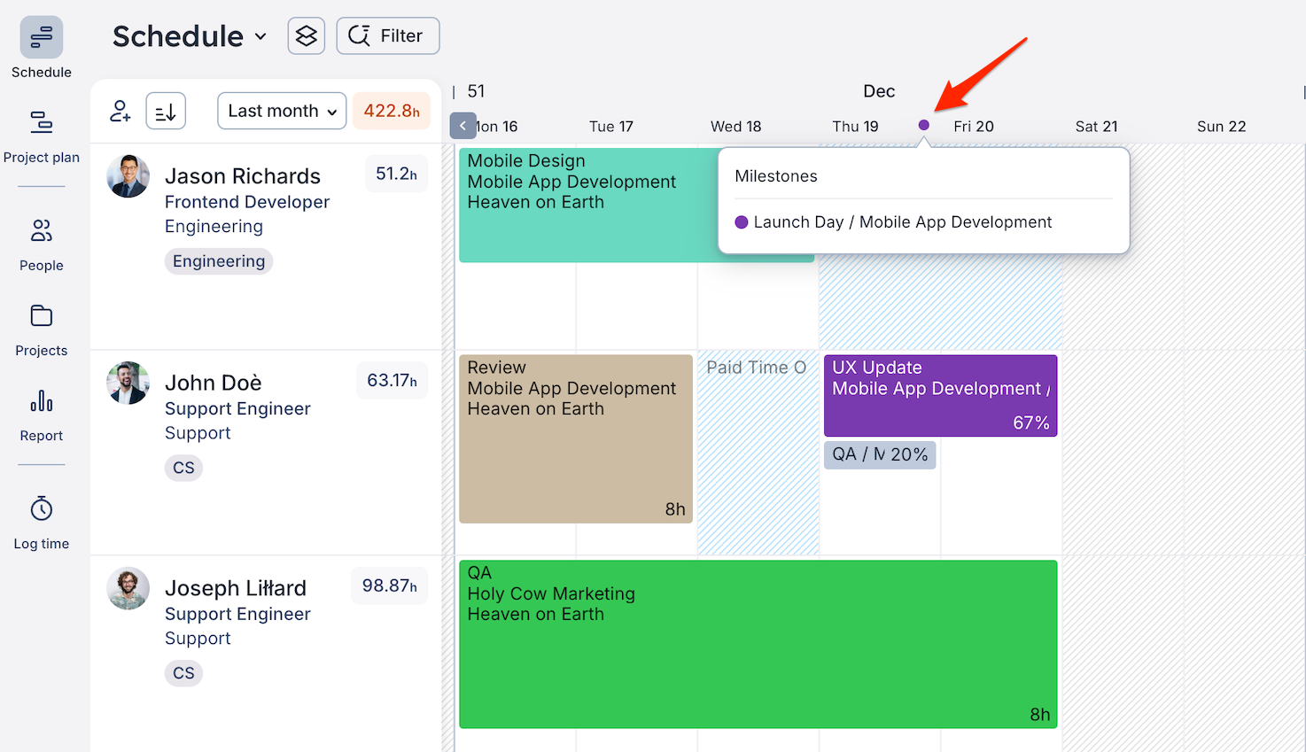The image size is (1306, 752).
Task: Click the previous week chevron arrow
Action: 463,126
